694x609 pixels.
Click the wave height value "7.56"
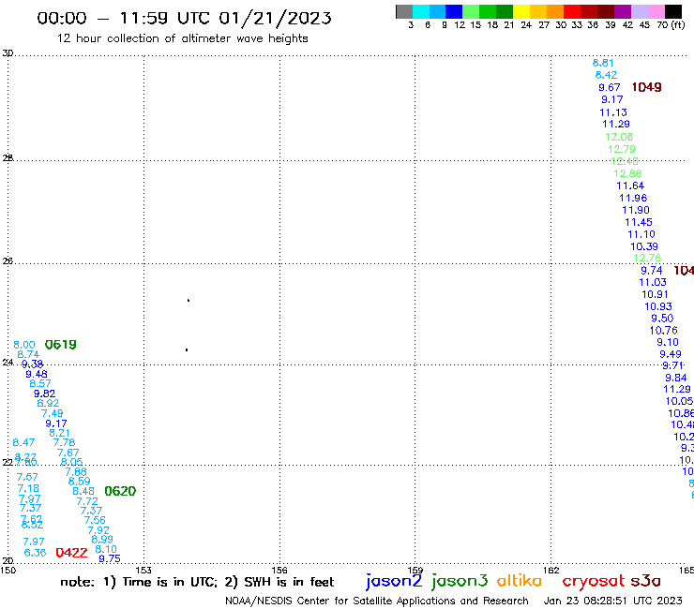[x=95, y=520]
